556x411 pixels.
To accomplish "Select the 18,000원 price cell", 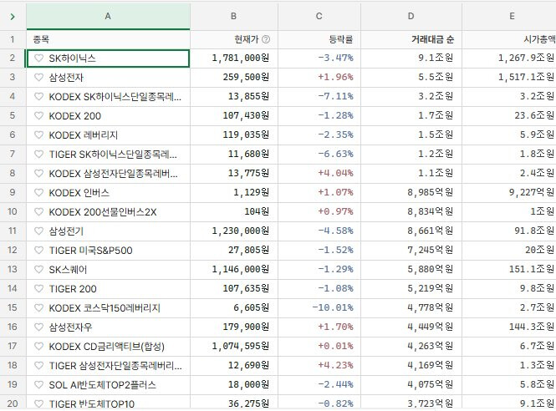I will (234, 384).
